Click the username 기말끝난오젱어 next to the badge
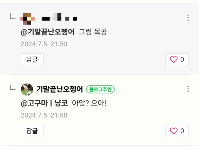This screenshot has width=199, height=150. tap(59, 89)
